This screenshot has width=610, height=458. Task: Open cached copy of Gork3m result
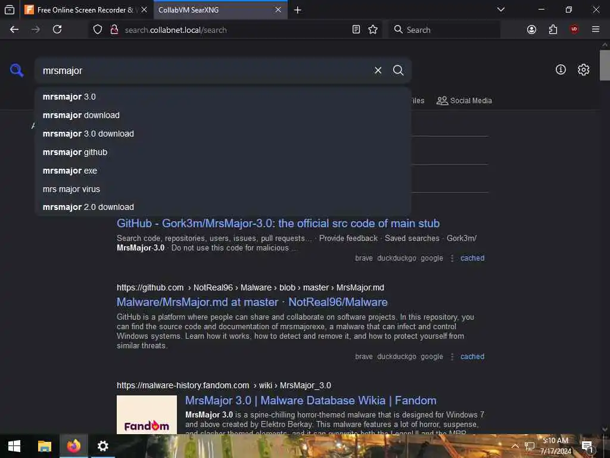[472, 258]
